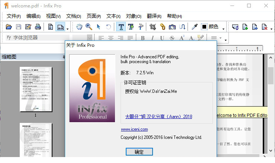275x163 pixels.
Task: Toggle the Text edit T tool
Action: (121, 27)
